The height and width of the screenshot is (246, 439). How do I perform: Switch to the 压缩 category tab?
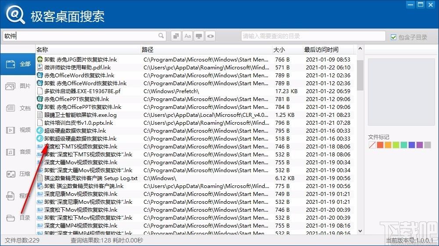(18, 174)
